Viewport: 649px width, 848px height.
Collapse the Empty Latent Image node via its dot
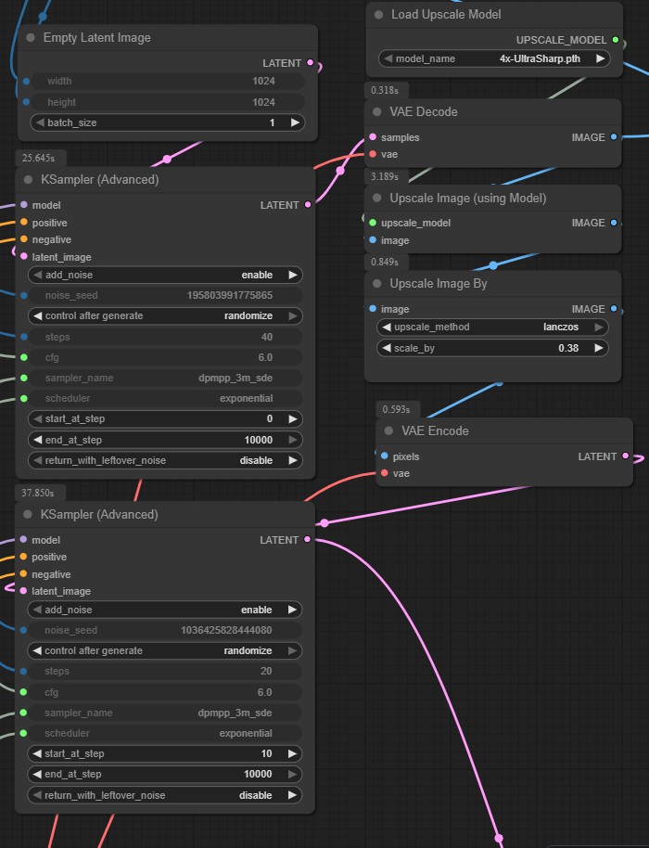click(31, 38)
